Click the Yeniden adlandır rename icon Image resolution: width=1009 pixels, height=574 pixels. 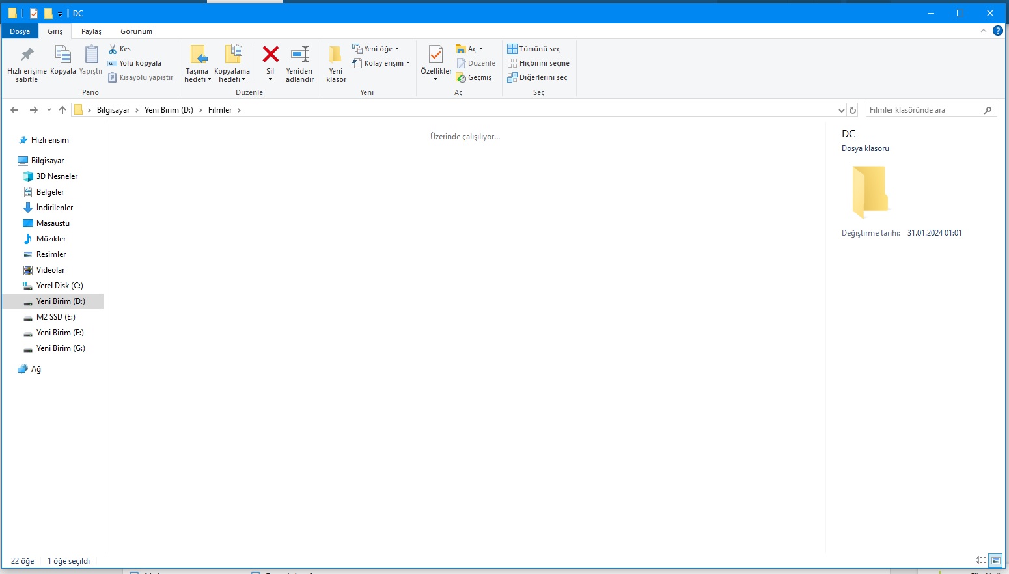(x=299, y=55)
